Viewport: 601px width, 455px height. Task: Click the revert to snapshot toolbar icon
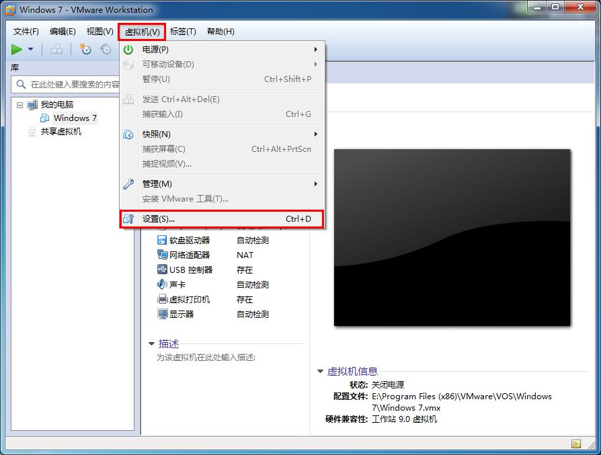tap(105, 49)
